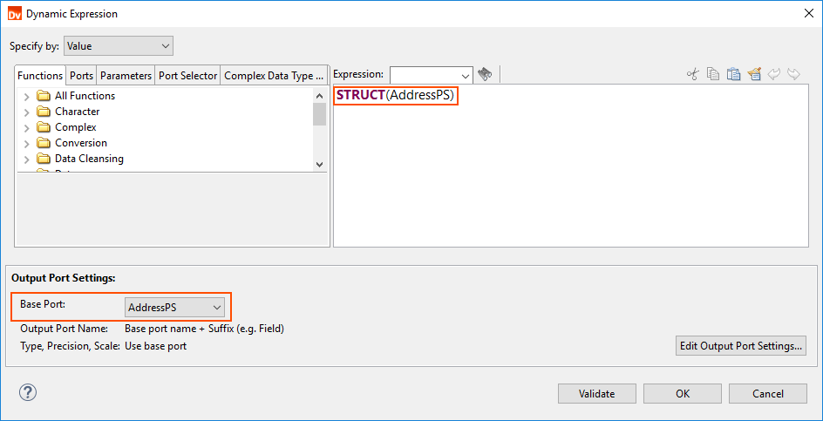Click the Undo arrow icon
This screenshot has height=421, width=823.
(x=774, y=75)
